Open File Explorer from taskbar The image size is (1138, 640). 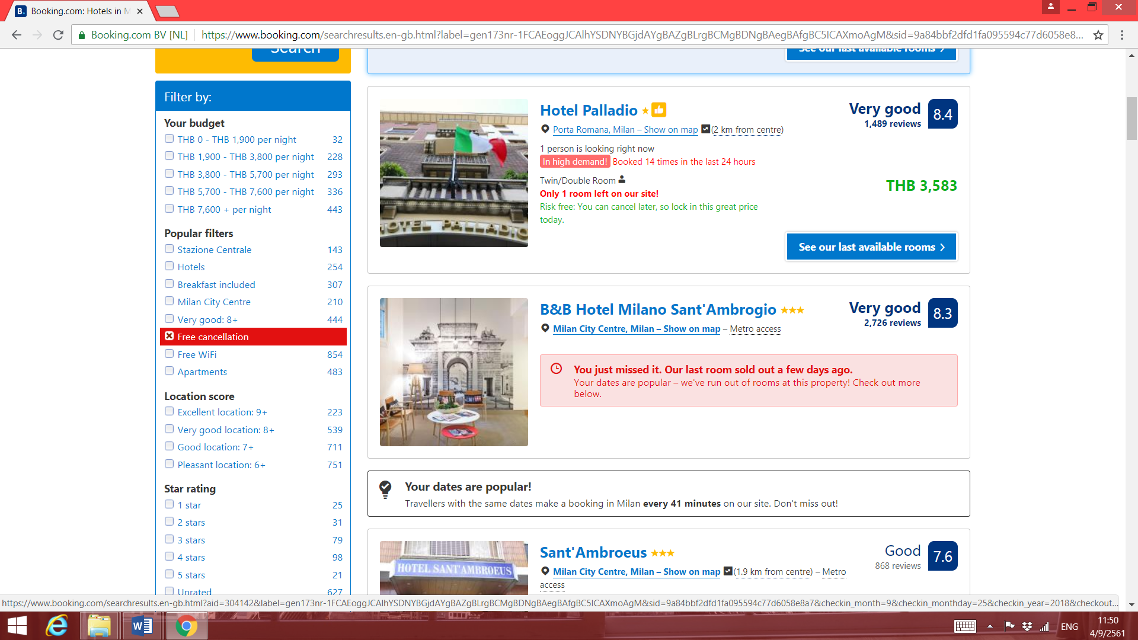tap(99, 626)
